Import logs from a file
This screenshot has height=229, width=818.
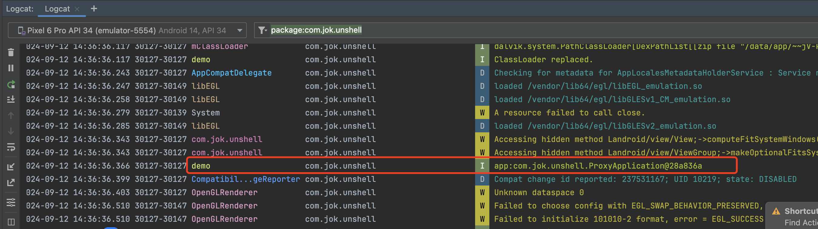point(11,167)
